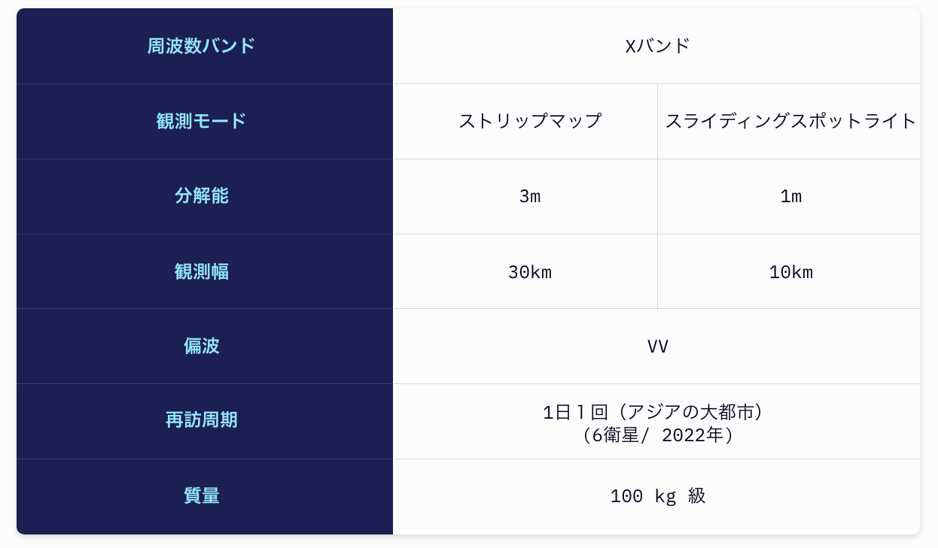
Task: Click the 観測幅 row header
Action: click(x=205, y=271)
